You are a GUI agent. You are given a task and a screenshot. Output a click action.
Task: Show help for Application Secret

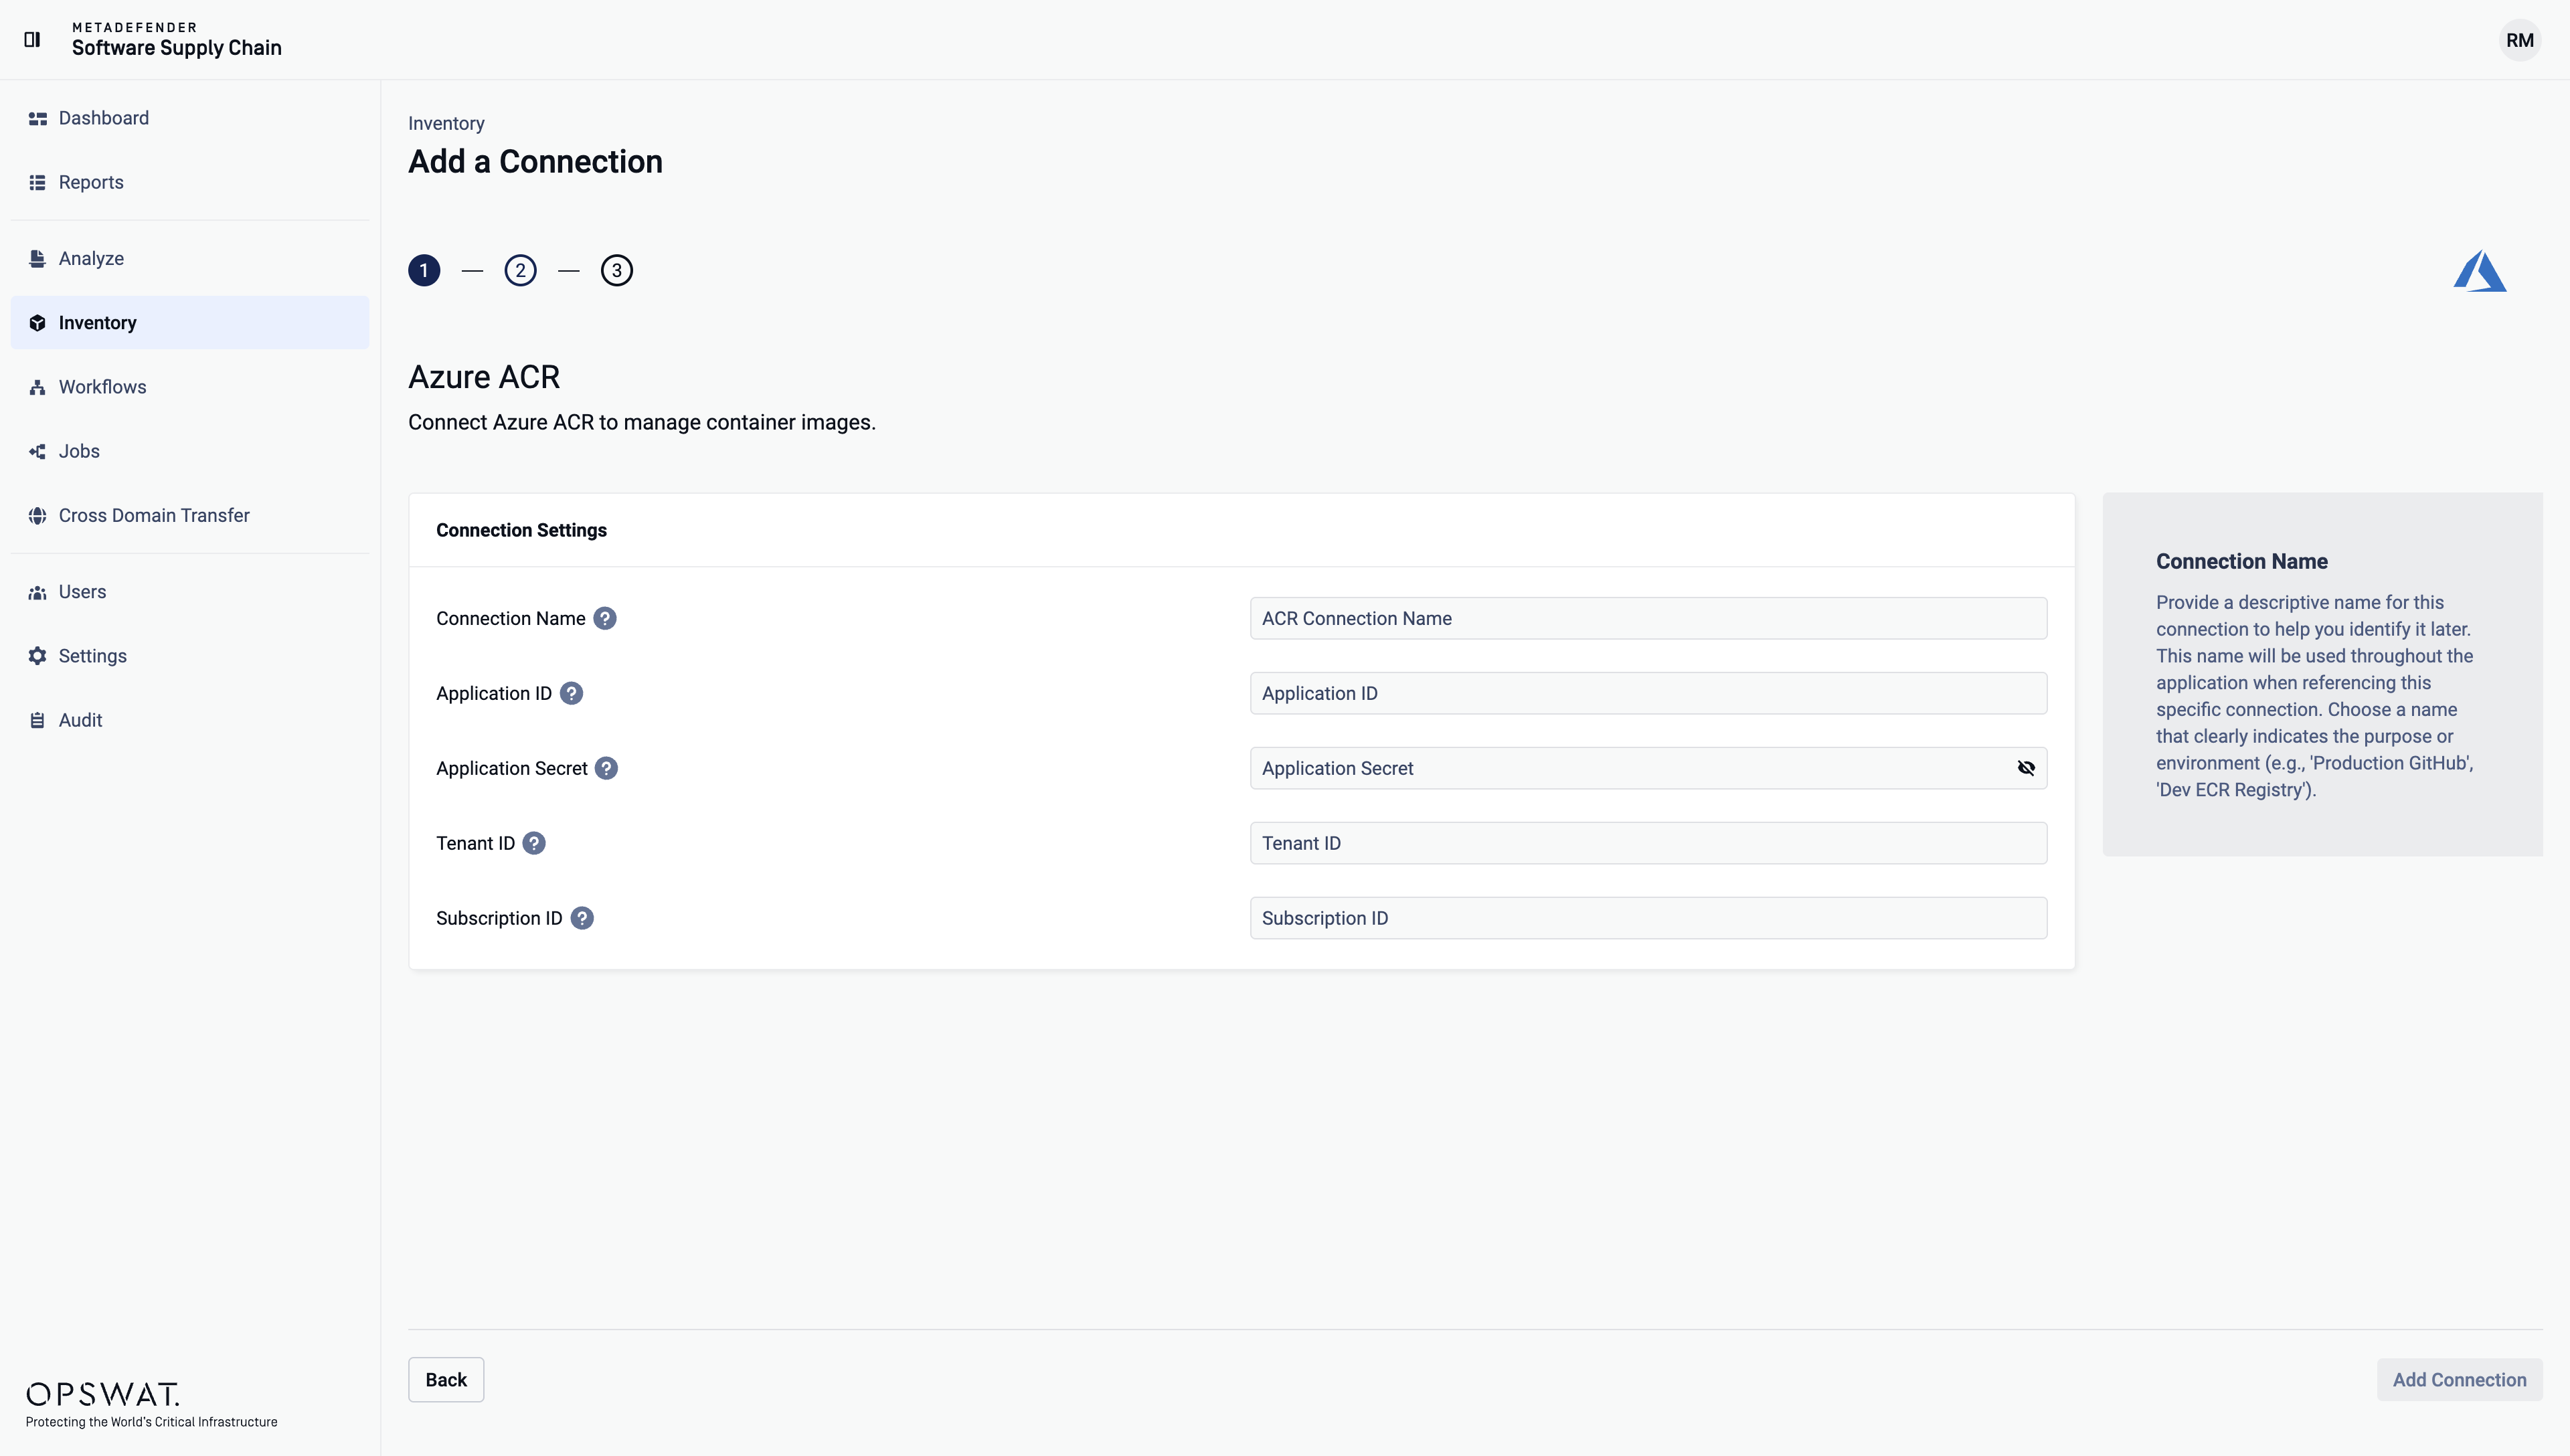point(606,768)
